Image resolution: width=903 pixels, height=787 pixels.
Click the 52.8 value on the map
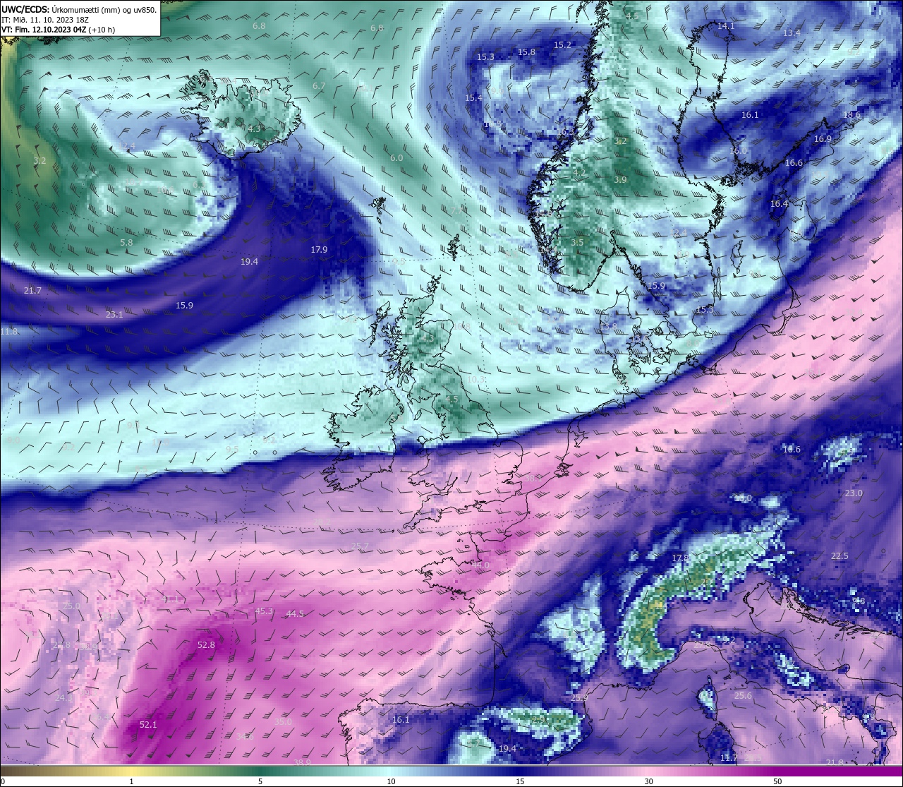click(x=206, y=644)
